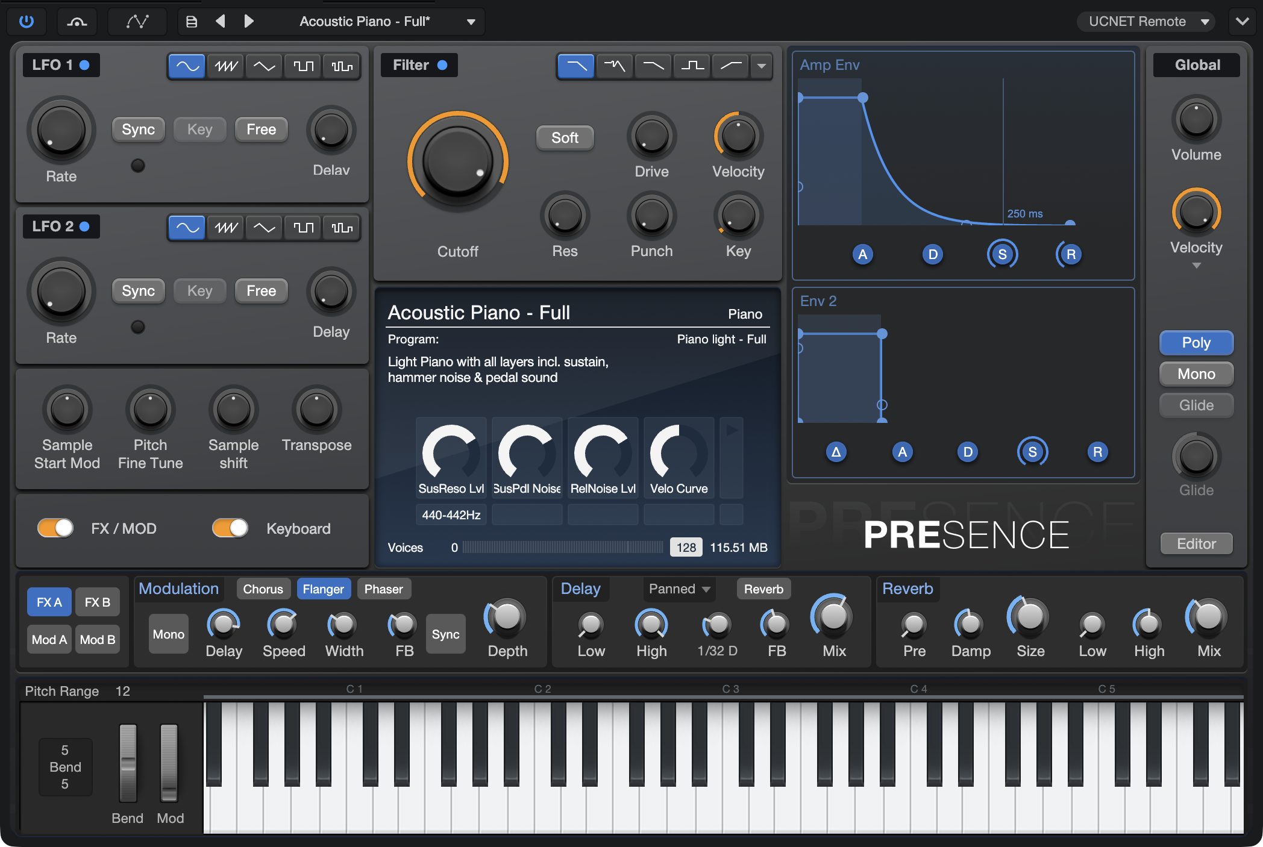The image size is (1263, 847).
Task: Select highpass filter shape icon
Action: coord(731,66)
